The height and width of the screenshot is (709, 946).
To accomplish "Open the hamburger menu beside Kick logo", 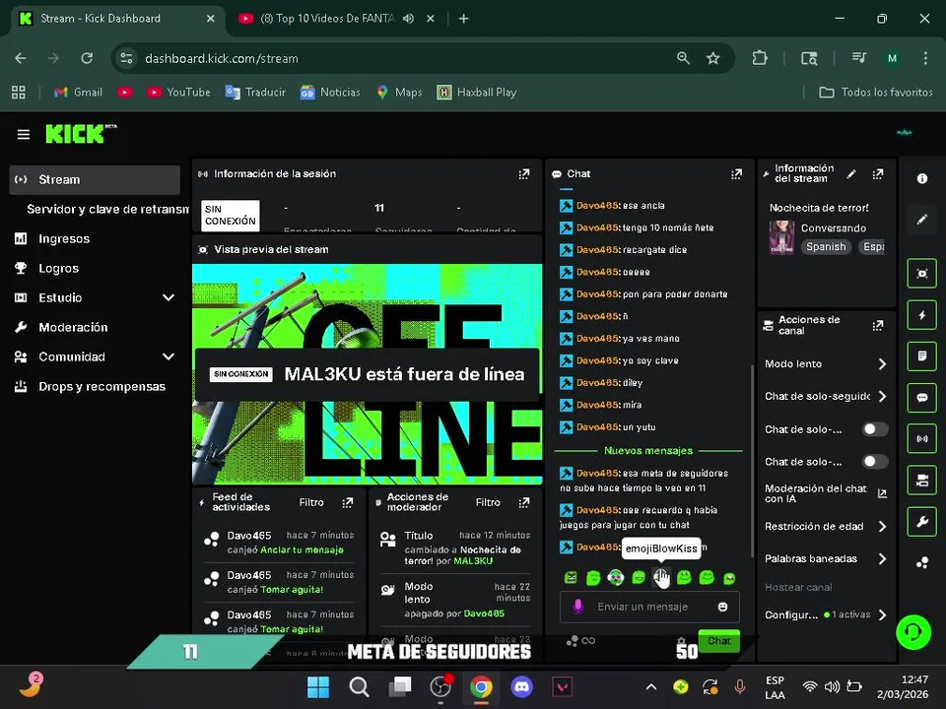I will [23, 134].
